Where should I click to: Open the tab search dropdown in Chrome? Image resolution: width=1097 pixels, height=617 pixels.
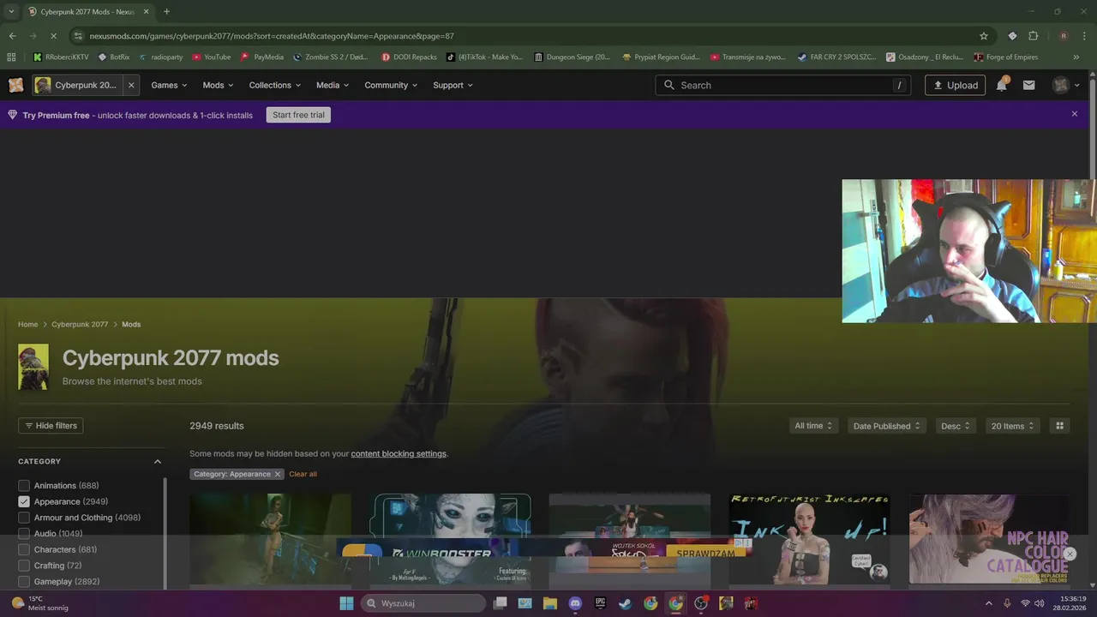[x=11, y=11]
